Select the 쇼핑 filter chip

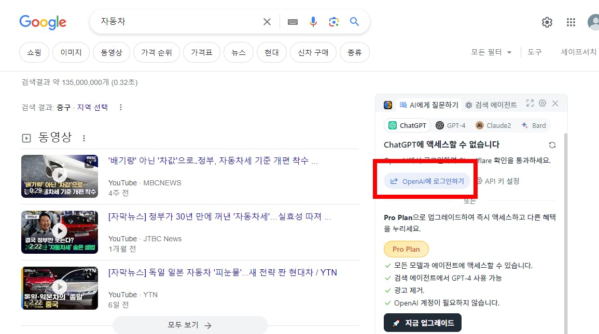tap(34, 52)
